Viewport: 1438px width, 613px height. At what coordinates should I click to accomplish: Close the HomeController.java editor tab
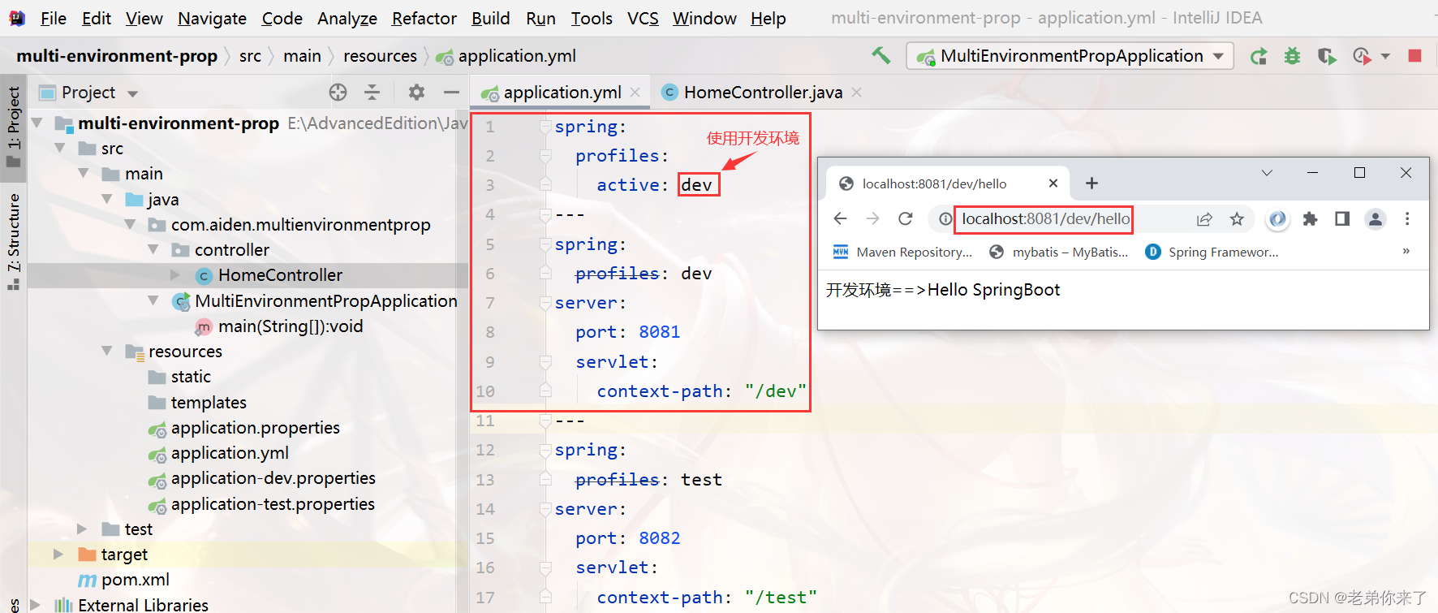pyautogui.click(x=857, y=93)
